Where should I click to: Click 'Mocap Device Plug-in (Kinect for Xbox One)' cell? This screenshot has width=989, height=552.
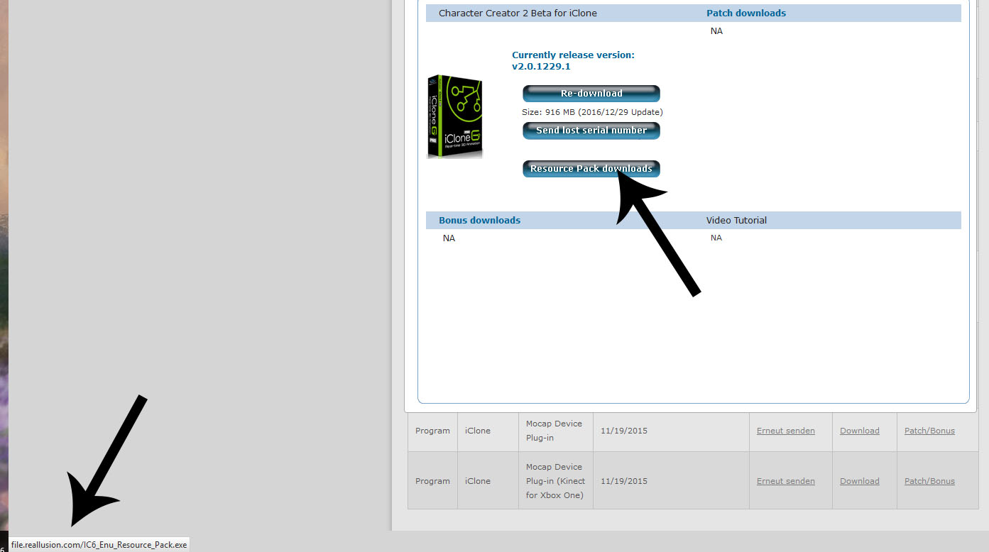[556, 481]
